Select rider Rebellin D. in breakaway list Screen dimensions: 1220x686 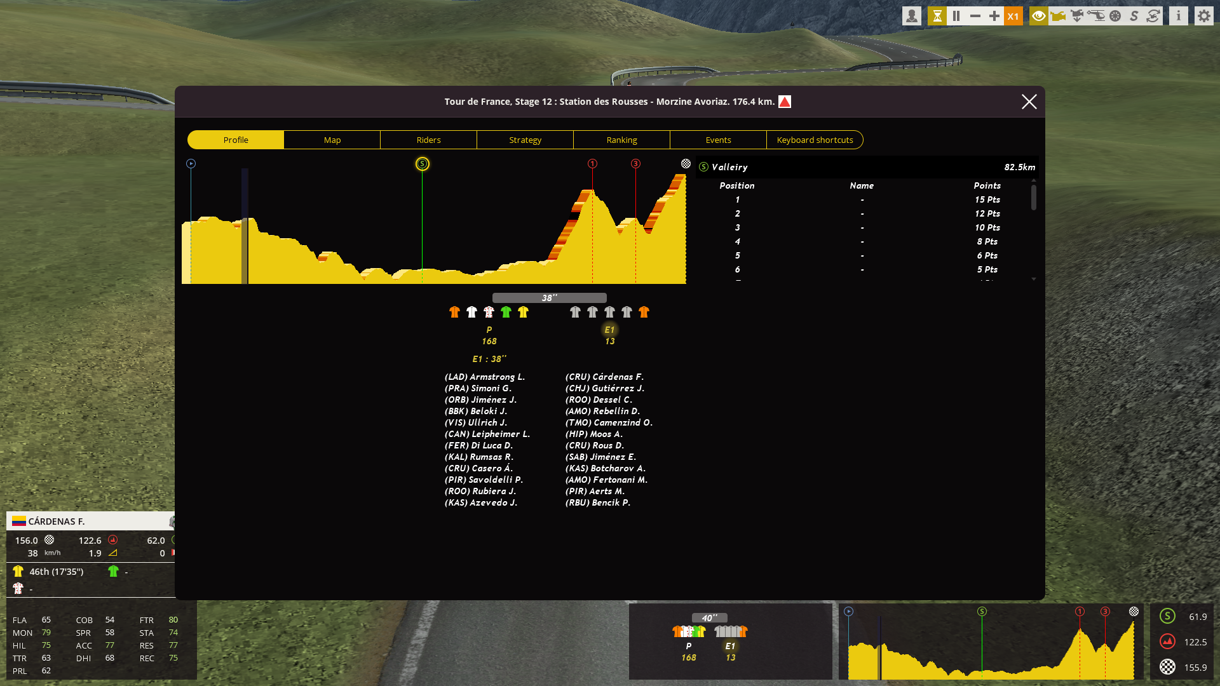click(x=602, y=411)
